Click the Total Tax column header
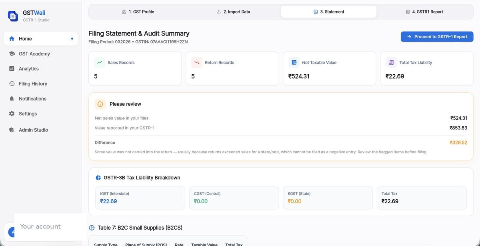 coord(234,244)
